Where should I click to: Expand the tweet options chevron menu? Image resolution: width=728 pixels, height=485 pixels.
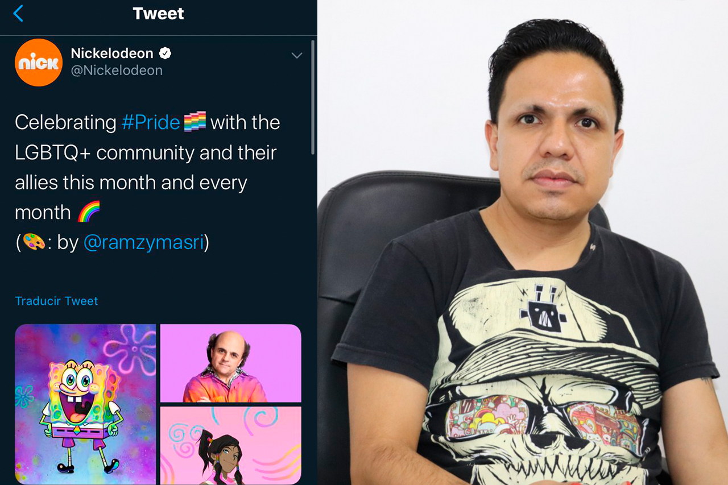click(x=296, y=55)
